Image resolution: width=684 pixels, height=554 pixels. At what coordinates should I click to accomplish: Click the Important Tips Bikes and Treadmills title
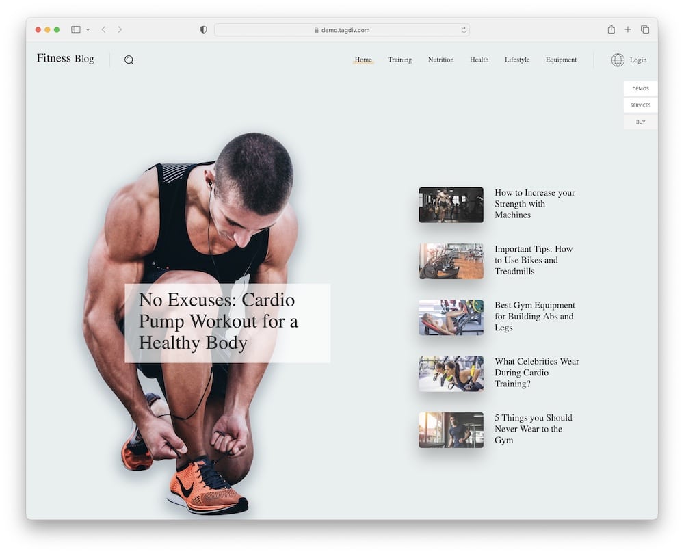534,260
